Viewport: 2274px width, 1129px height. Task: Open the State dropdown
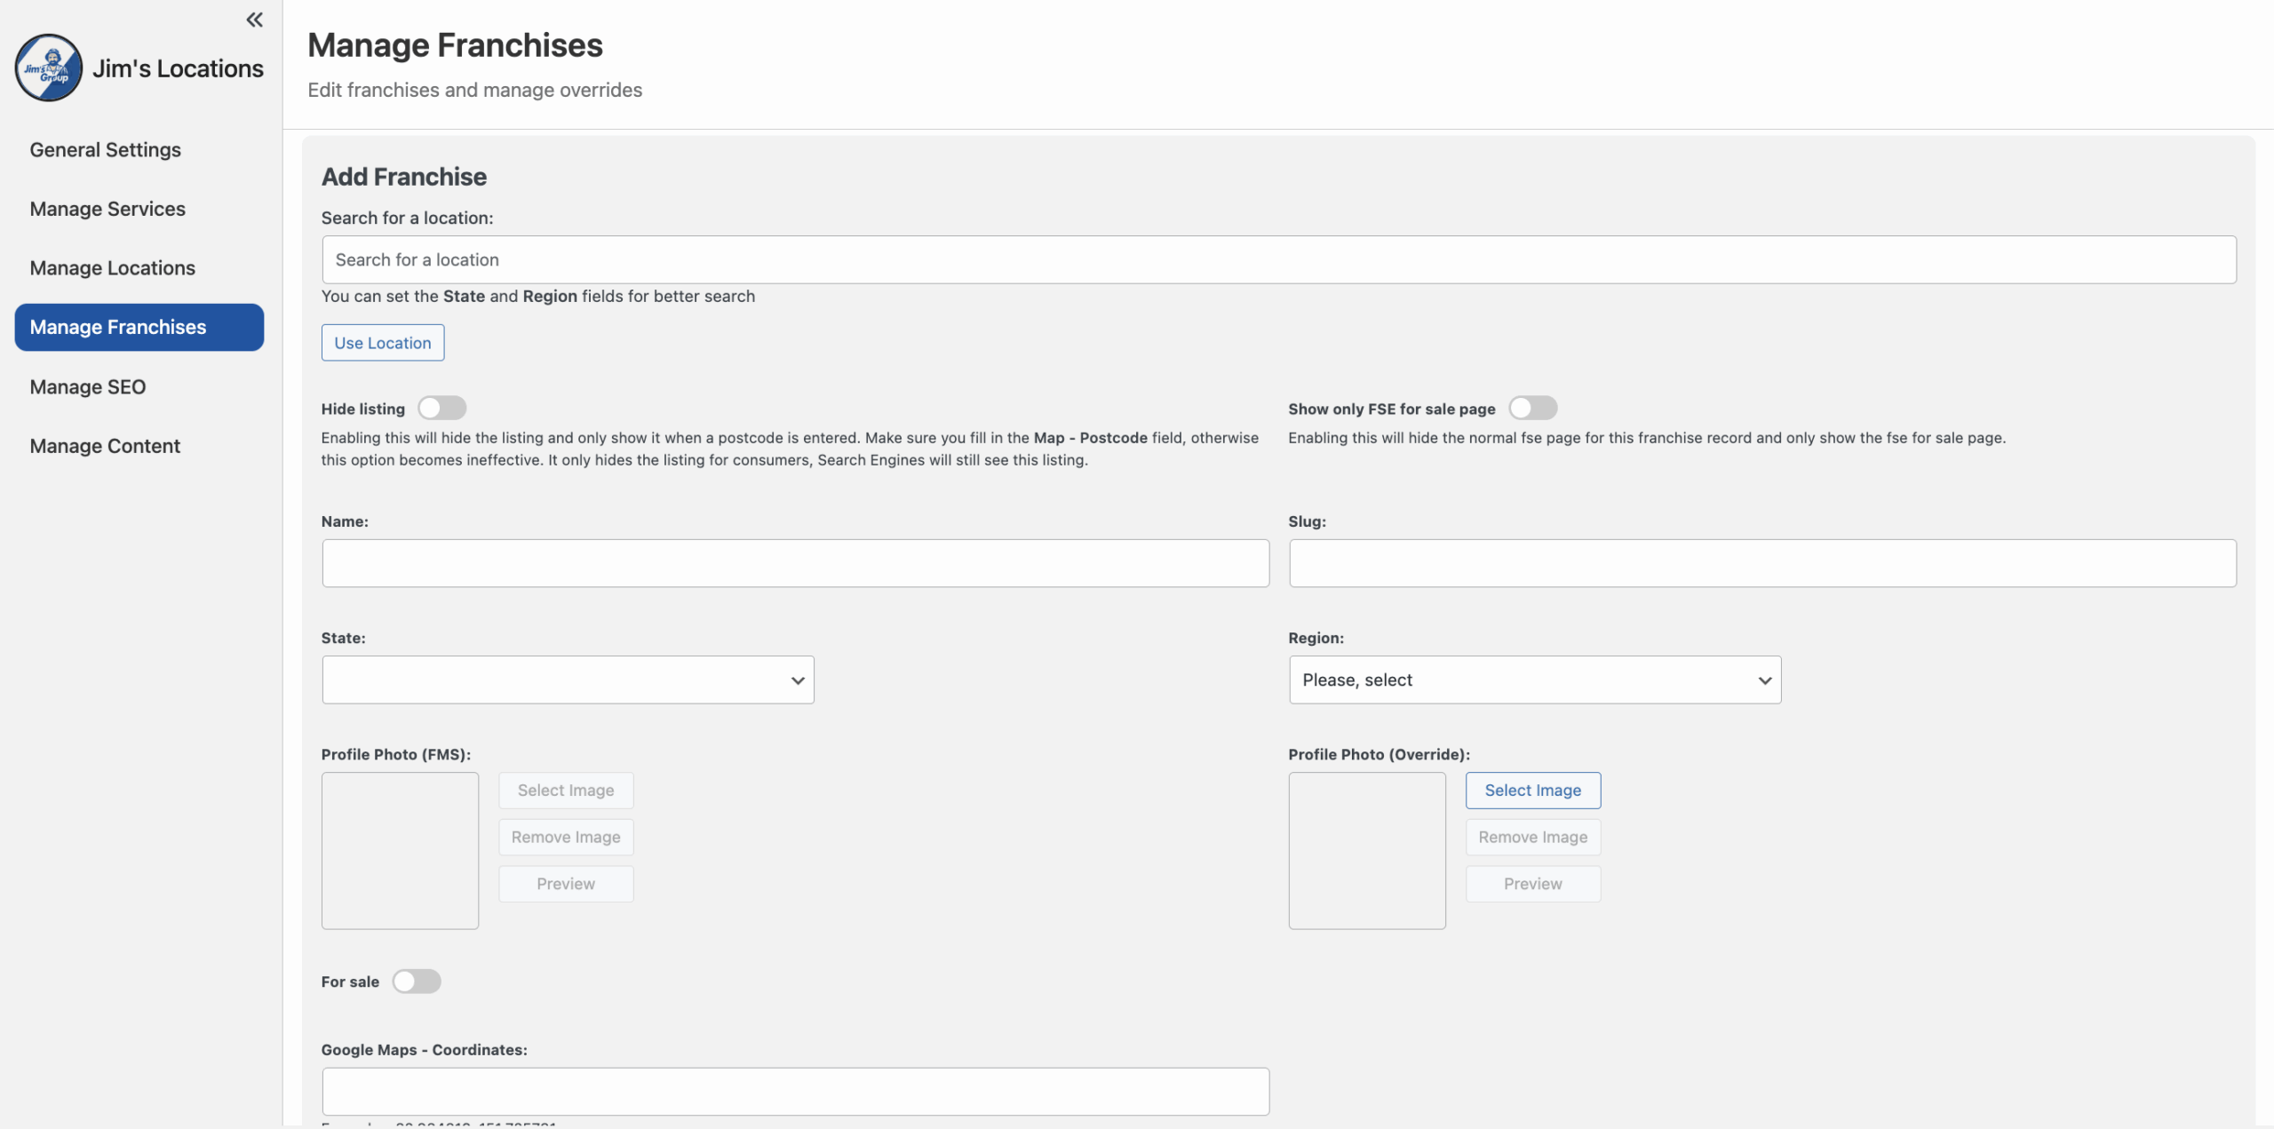coord(568,680)
